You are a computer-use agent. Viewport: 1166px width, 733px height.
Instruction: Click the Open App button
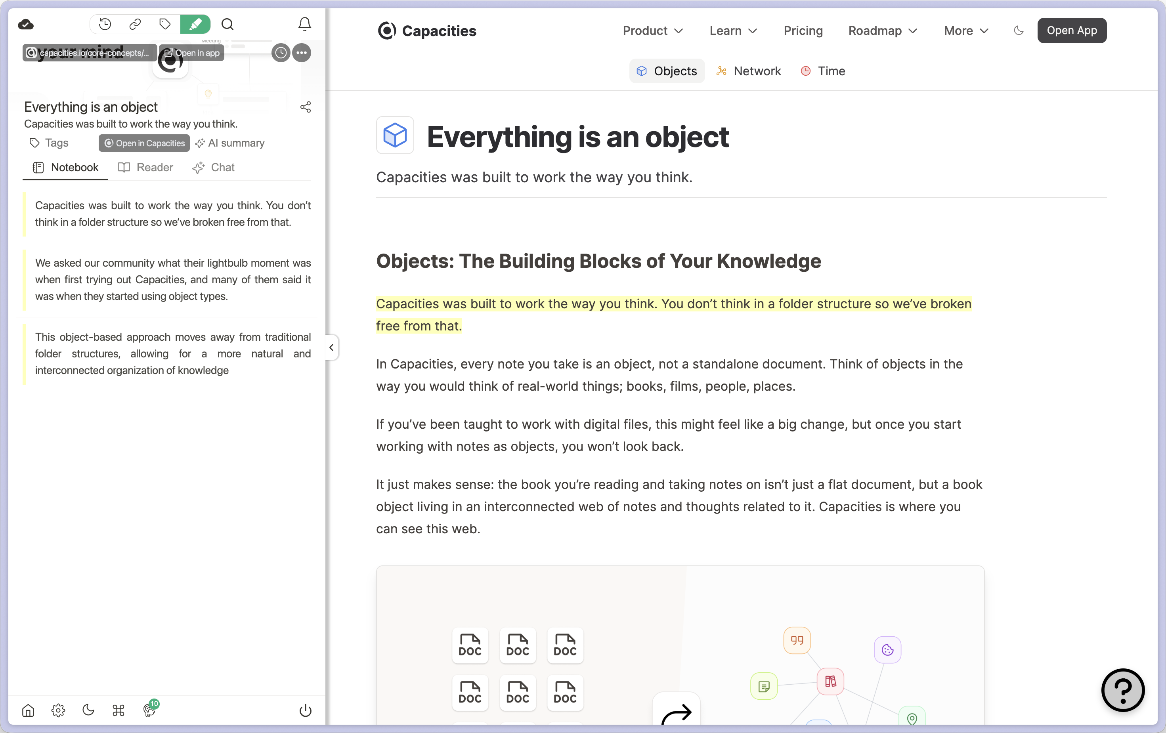click(1072, 31)
